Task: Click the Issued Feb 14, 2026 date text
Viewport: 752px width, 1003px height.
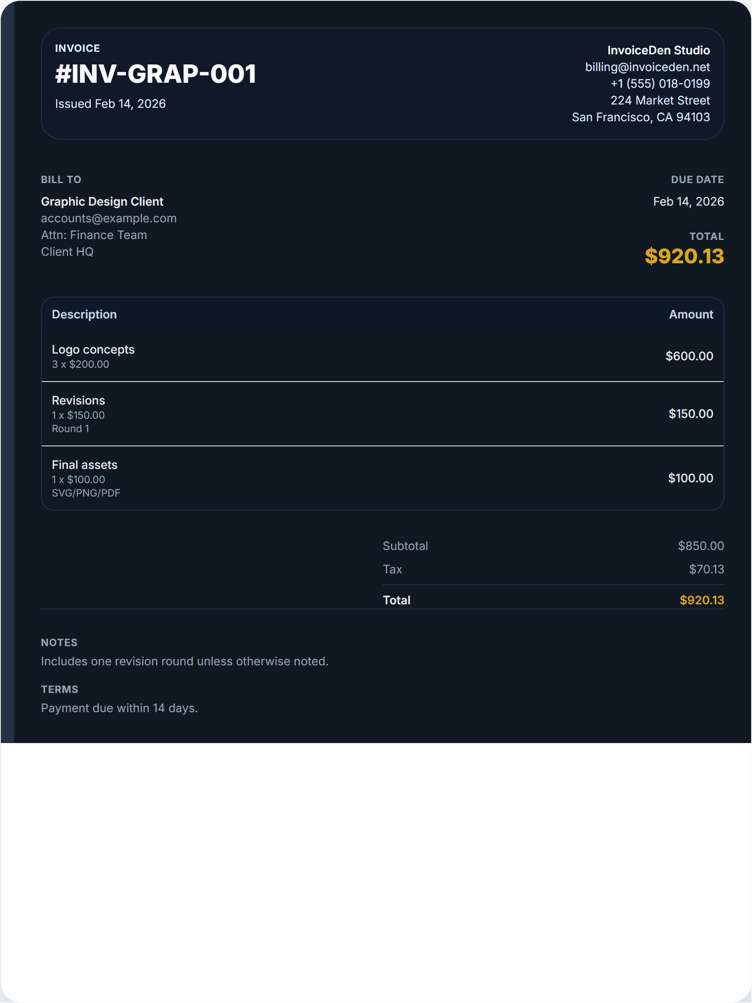Action: [x=110, y=104]
